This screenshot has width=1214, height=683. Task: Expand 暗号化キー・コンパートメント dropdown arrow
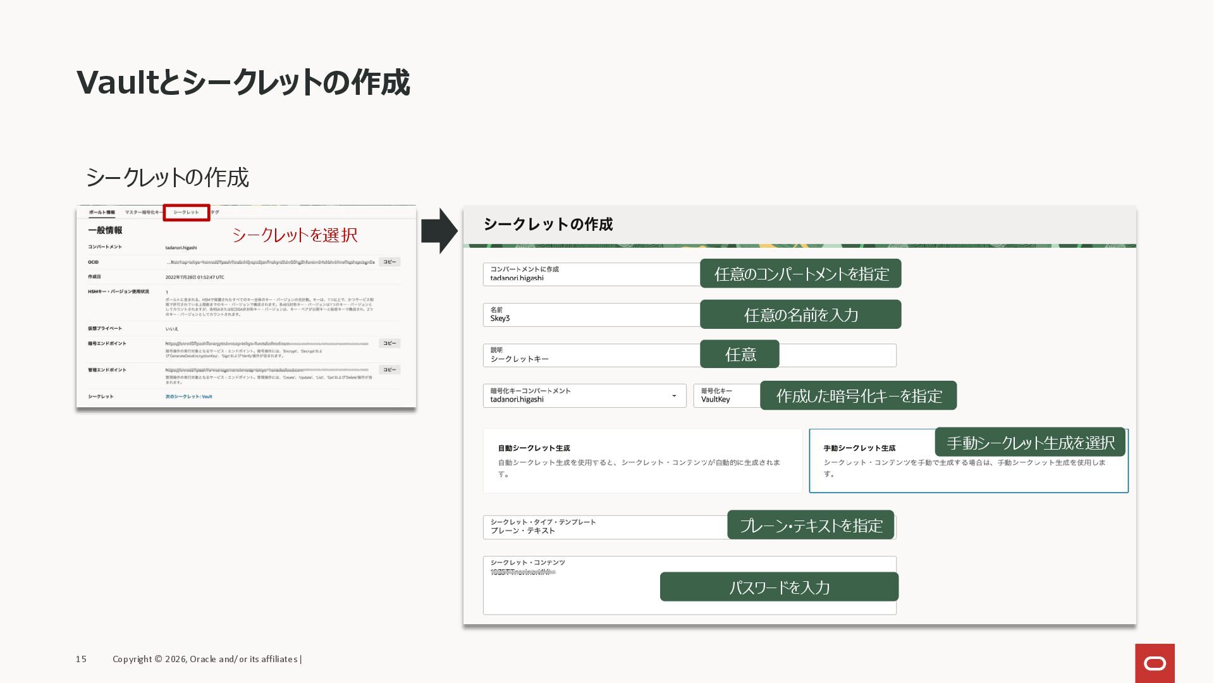click(674, 396)
